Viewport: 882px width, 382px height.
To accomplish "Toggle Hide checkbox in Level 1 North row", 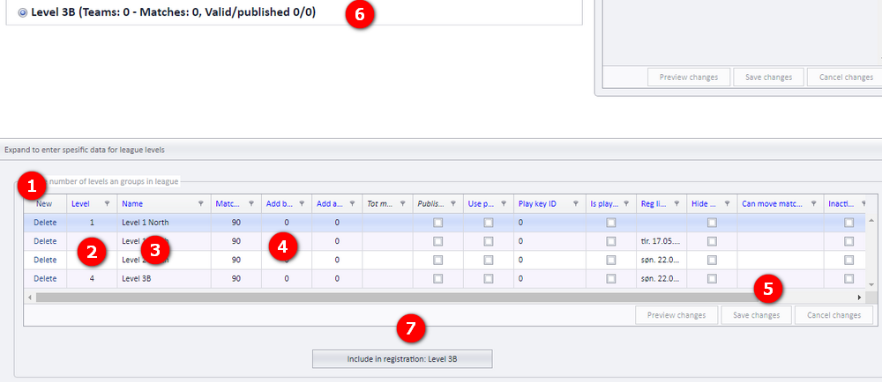I will tap(712, 223).
